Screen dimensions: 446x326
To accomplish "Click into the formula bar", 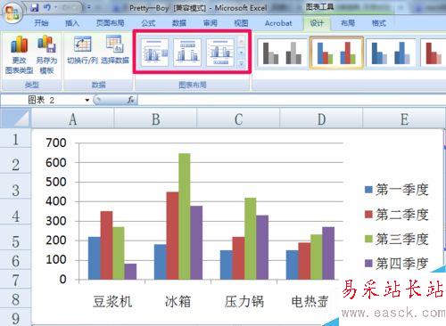I will tap(292, 100).
